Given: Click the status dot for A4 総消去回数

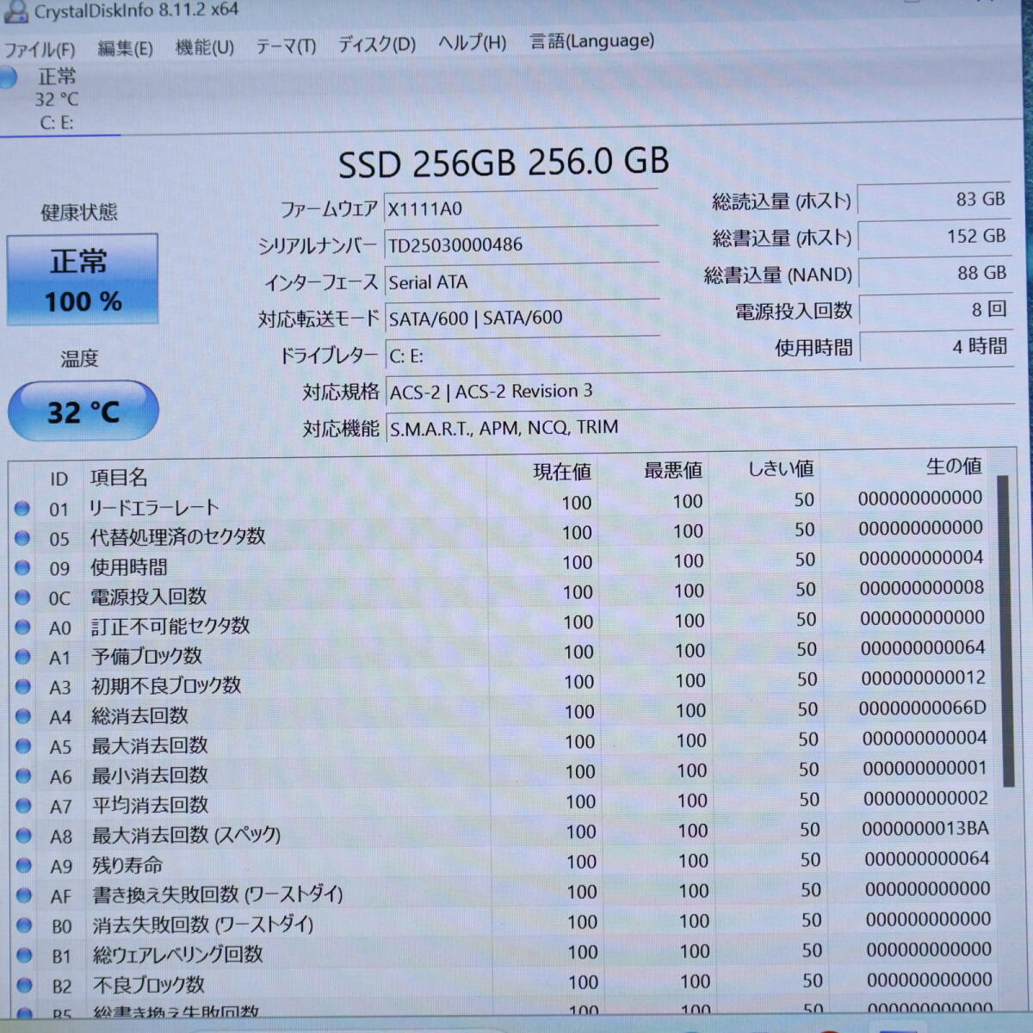Looking at the screenshot, I should click(x=23, y=716).
